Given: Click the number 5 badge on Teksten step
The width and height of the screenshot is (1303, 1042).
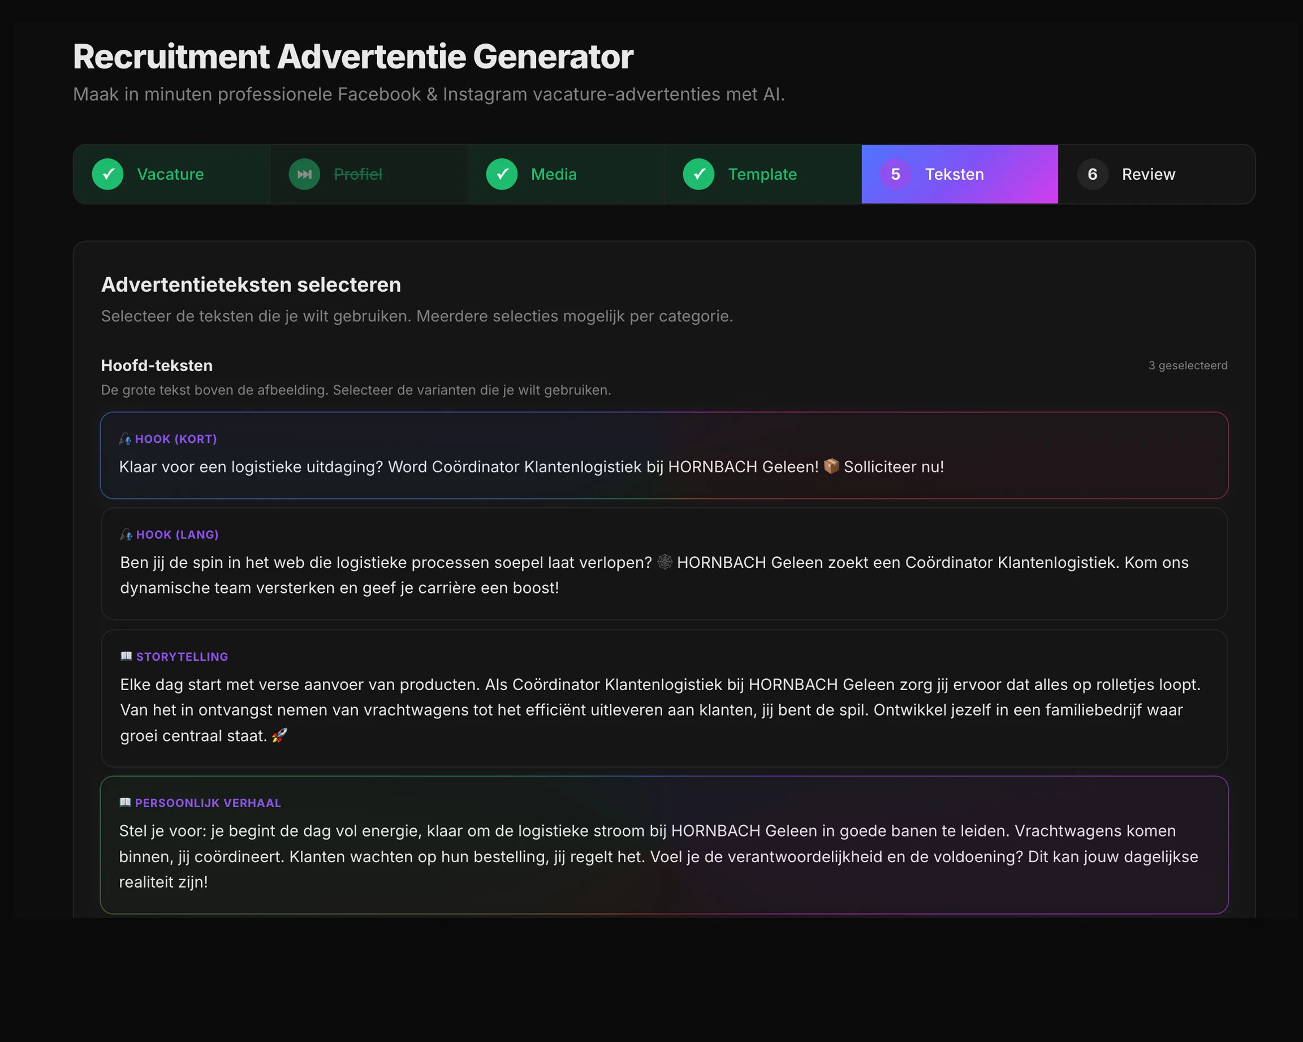Looking at the screenshot, I should pyautogui.click(x=896, y=174).
